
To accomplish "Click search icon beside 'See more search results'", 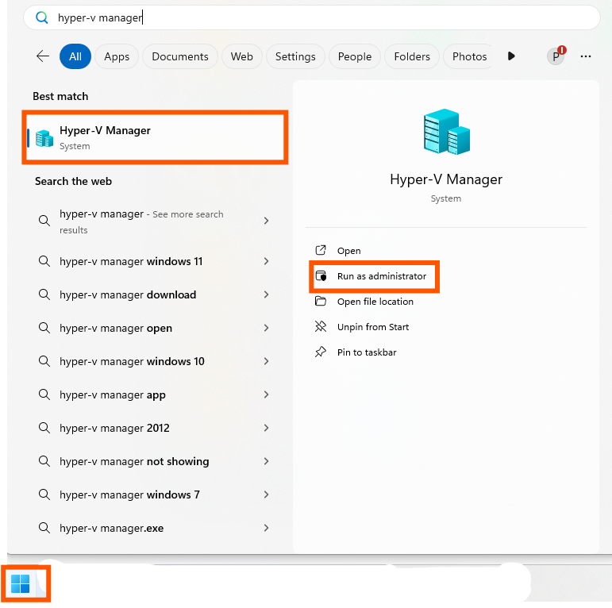I will tap(44, 221).
